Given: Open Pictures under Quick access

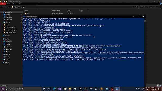Looking at the screenshot, I should click(x=8, y=22).
